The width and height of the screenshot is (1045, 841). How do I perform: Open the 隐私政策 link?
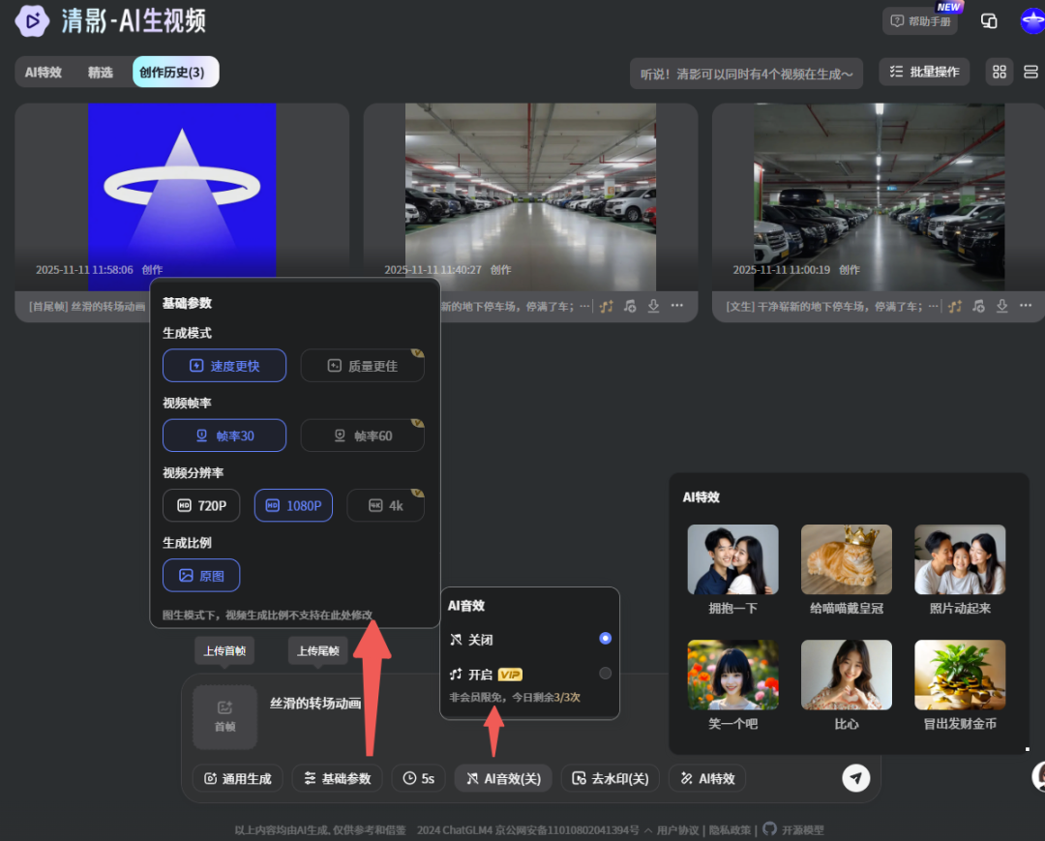[x=730, y=830]
